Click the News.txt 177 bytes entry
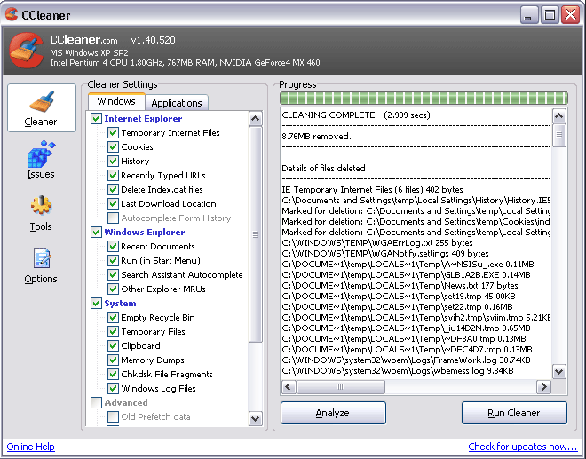Image resolution: width=586 pixels, height=459 pixels. [x=400, y=286]
